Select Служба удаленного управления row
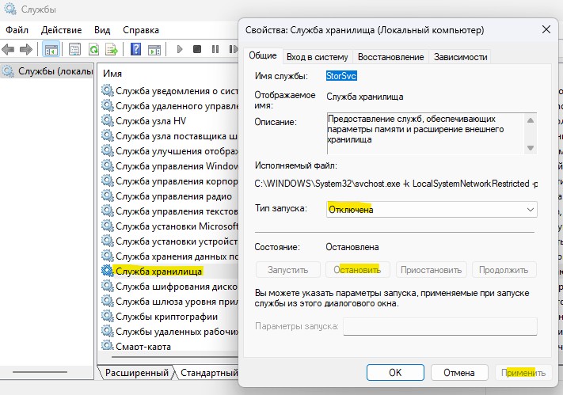The height and width of the screenshot is (395, 563). click(x=169, y=106)
